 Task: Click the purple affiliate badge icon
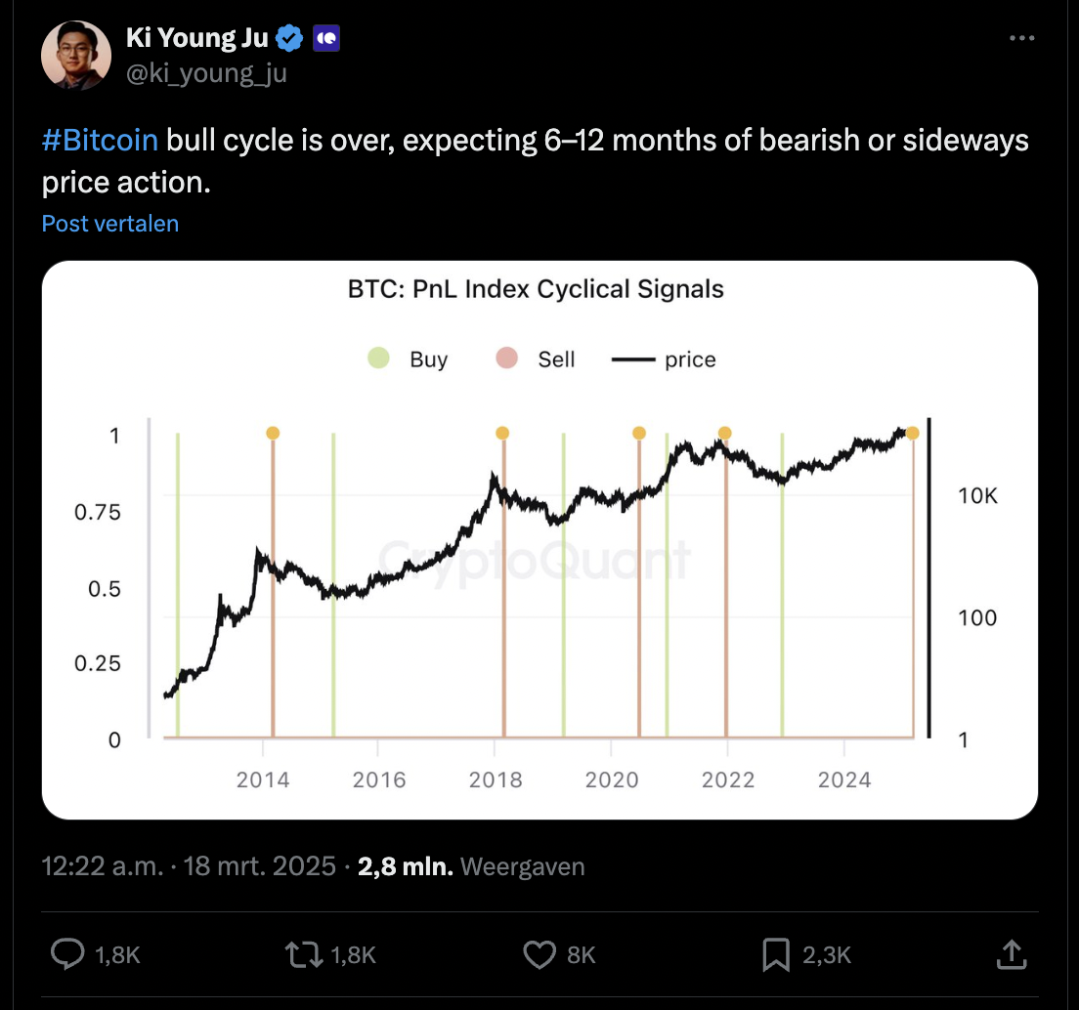pyautogui.click(x=324, y=39)
